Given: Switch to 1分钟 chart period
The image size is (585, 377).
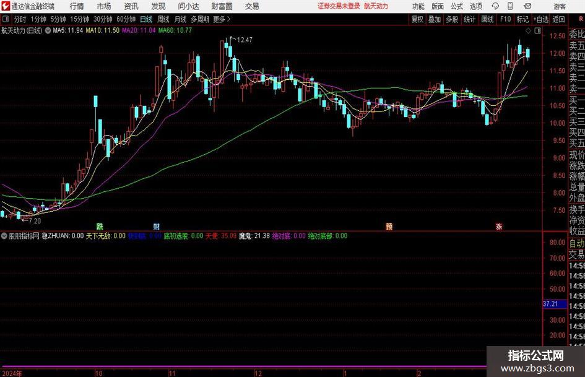Looking at the screenshot, I should click(38, 19).
